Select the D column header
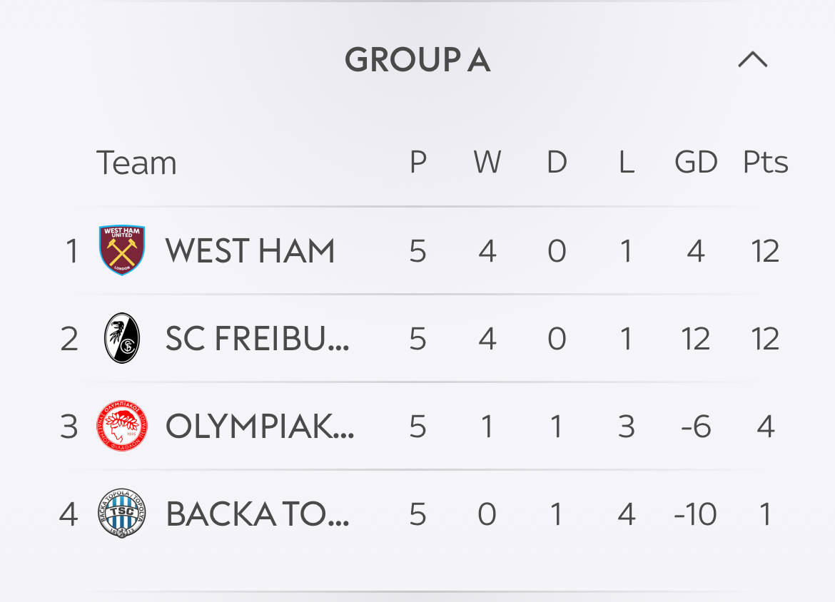This screenshot has height=602, width=835. (557, 162)
